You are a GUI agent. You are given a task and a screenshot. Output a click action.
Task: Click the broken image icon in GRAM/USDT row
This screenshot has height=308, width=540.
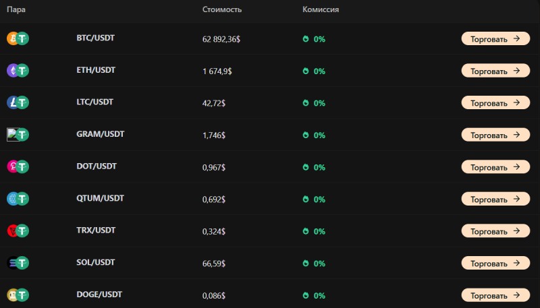click(x=11, y=134)
